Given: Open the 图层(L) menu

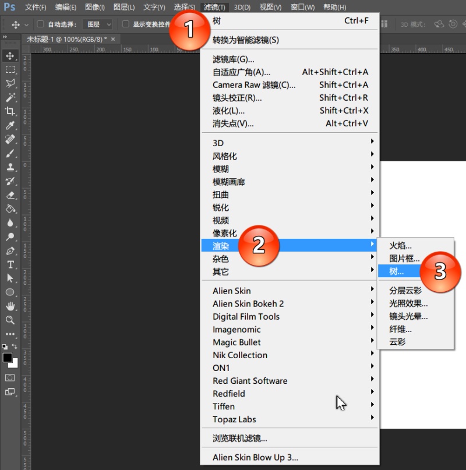Looking at the screenshot, I should click(x=124, y=7).
